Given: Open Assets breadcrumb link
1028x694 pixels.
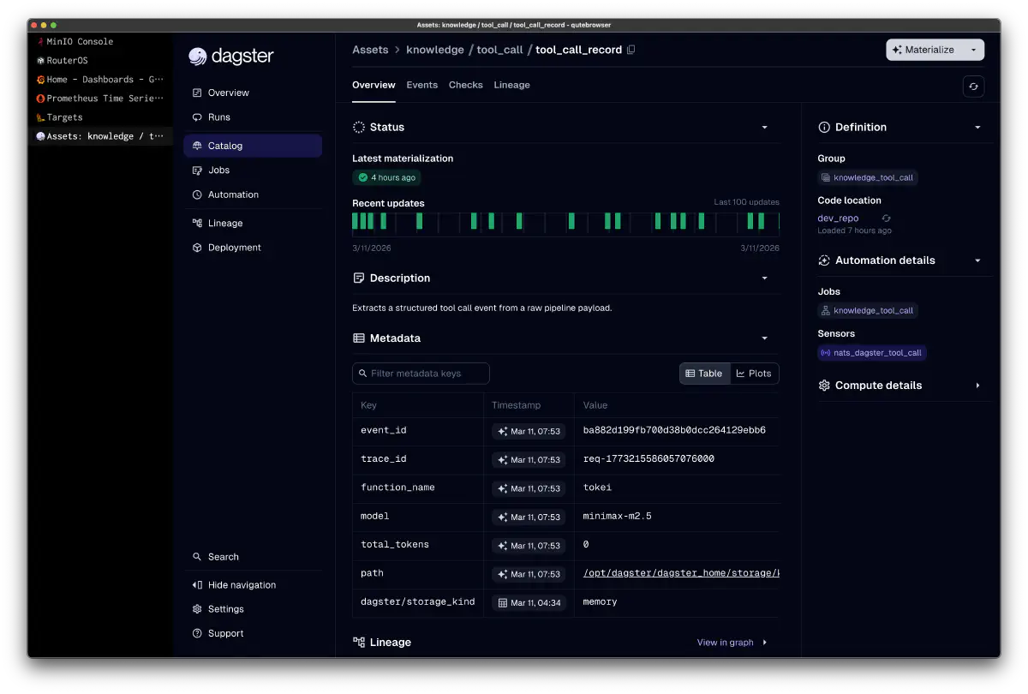Looking at the screenshot, I should pos(370,50).
